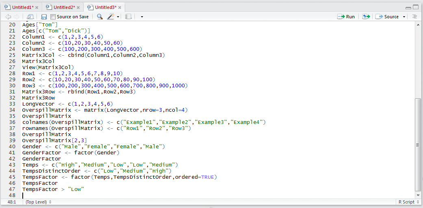Screen dimensions: 423x208
Task: Run the current line or selection
Action: 346,17
